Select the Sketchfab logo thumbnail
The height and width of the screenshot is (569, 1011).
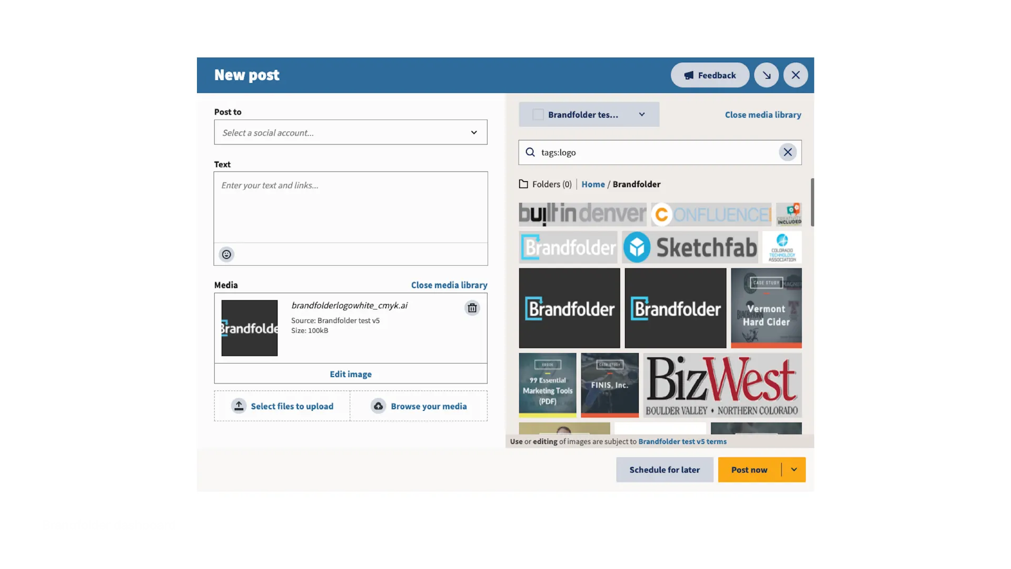690,247
